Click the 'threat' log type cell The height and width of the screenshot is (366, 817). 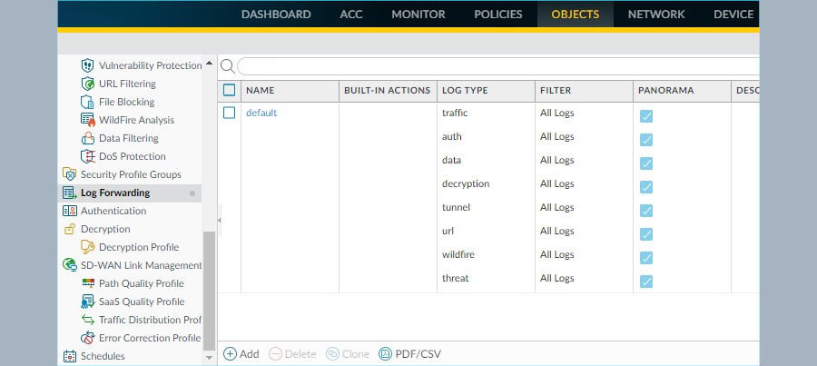pos(456,279)
